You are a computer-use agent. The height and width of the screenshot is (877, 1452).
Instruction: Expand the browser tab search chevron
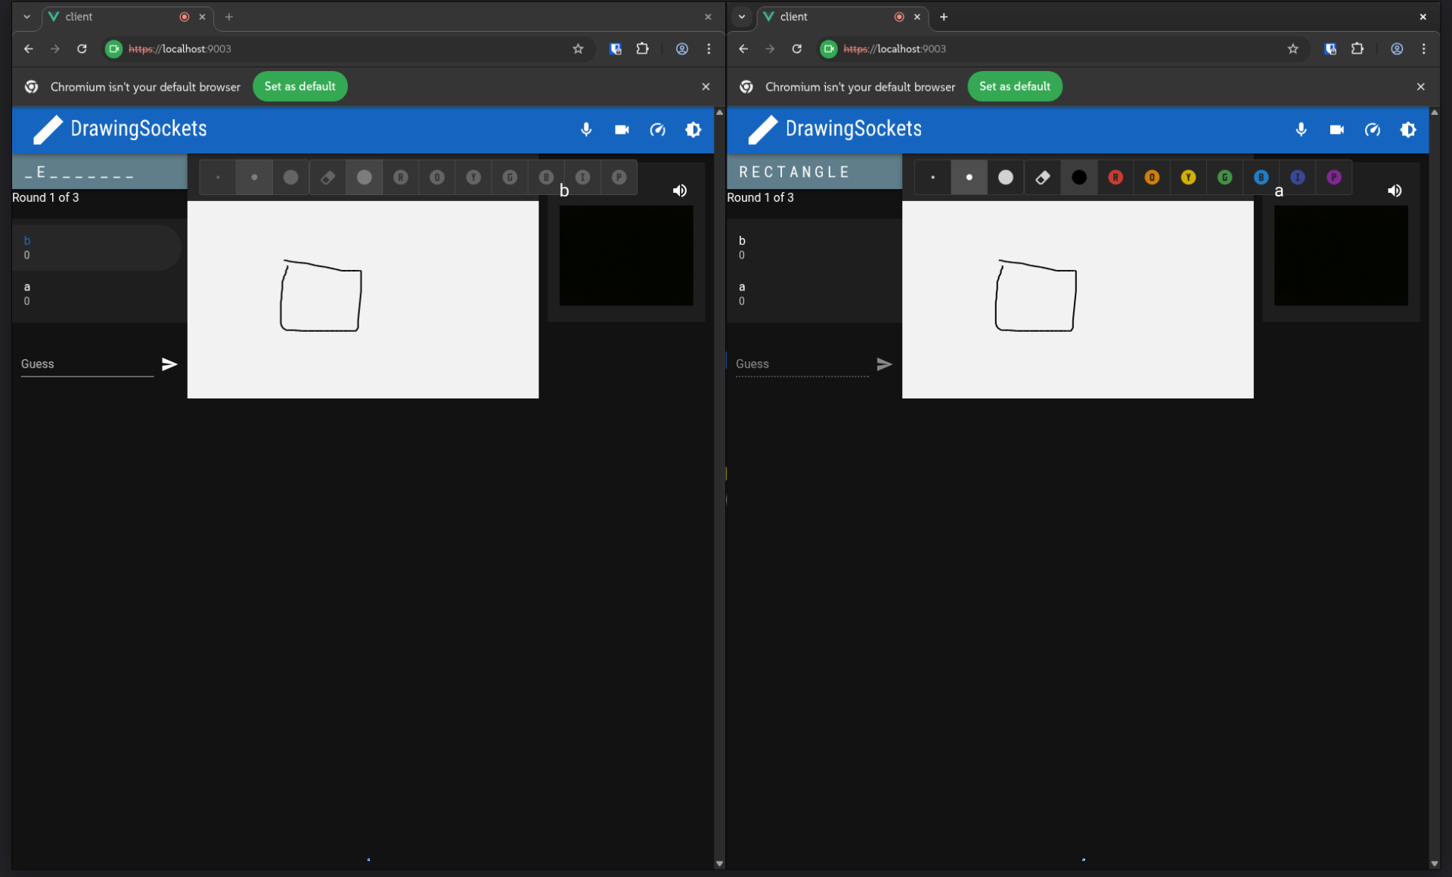tap(742, 17)
